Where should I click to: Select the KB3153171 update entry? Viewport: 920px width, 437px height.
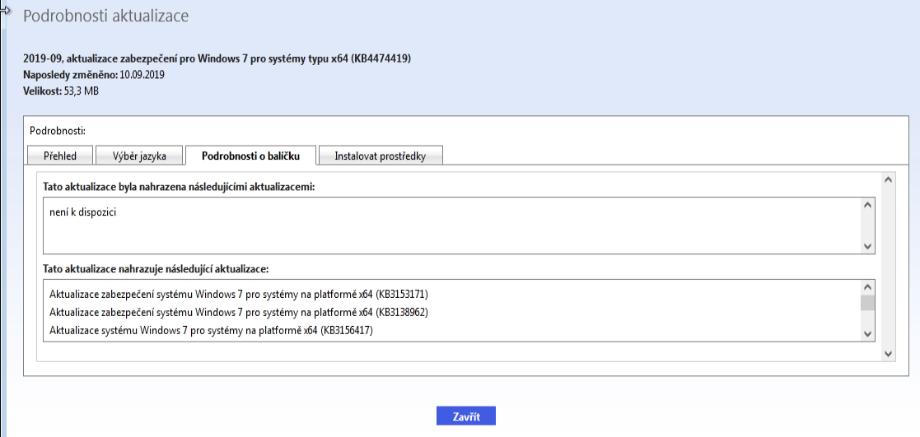tap(239, 294)
